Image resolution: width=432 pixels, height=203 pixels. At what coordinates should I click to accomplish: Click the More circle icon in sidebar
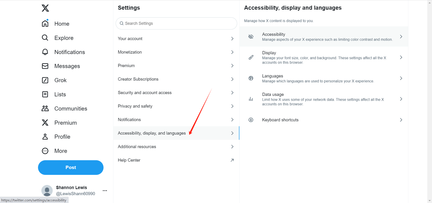coord(45,151)
